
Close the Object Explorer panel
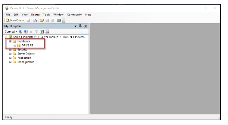pos(86,26)
